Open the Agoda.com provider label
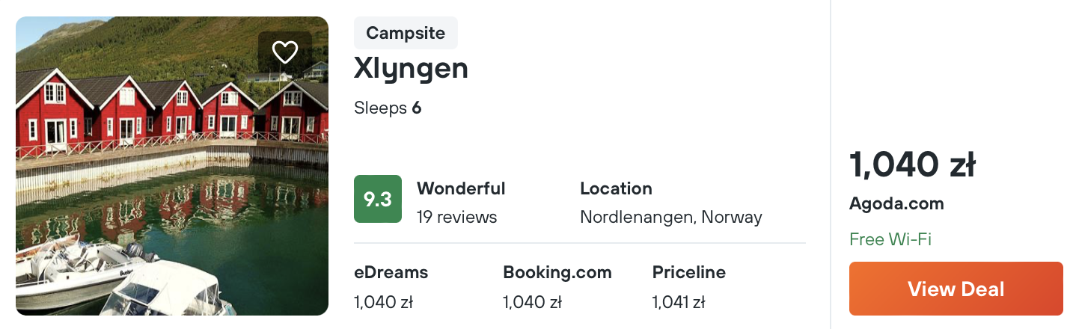Image resolution: width=1076 pixels, height=329 pixels. pyautogui.click(x=896, y=203)
